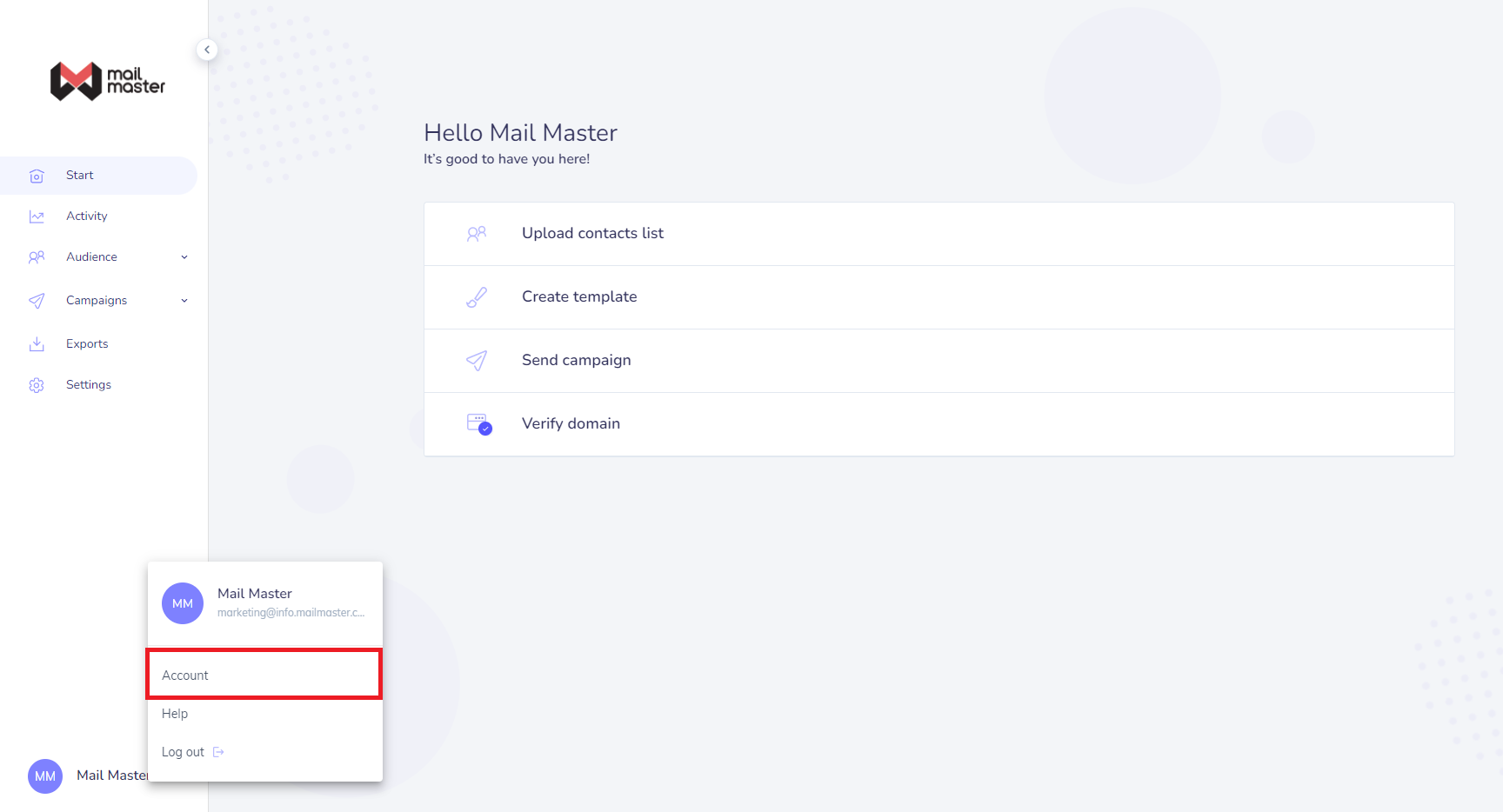The height and width of the screenshot is (812, 1503).
Task: Collapse the sidebar with the chevron button
Action: point(207,50)
